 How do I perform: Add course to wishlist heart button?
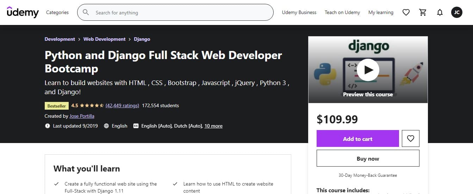click(x=411, y=138)
